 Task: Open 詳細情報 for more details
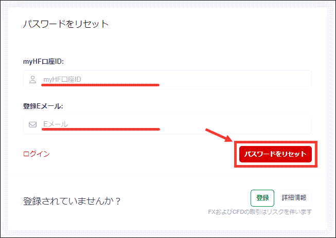tap(294, 197)
